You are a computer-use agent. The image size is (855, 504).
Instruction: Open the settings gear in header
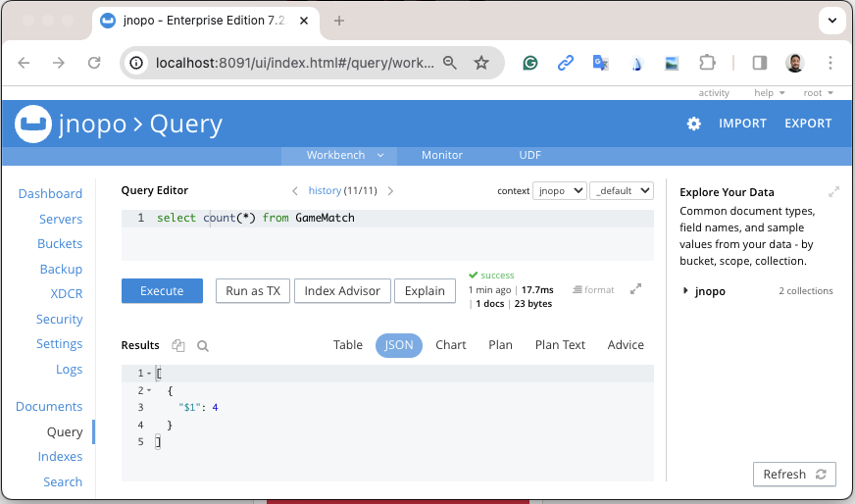693,124
